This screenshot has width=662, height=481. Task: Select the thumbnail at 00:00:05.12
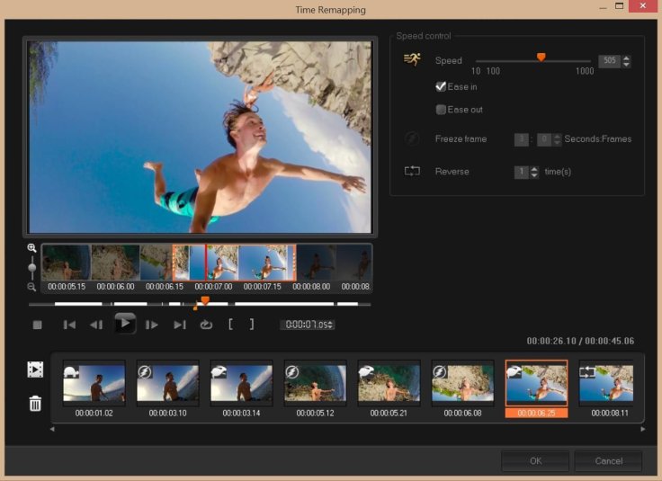point(315,384)
